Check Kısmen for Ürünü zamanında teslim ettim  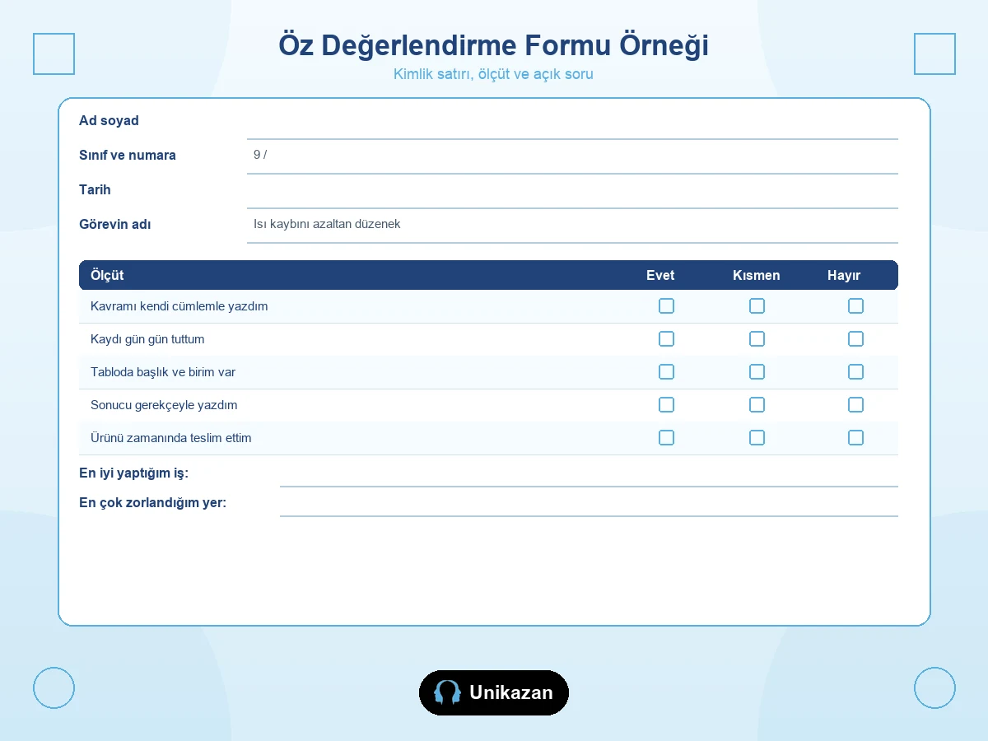click(757, 438)
